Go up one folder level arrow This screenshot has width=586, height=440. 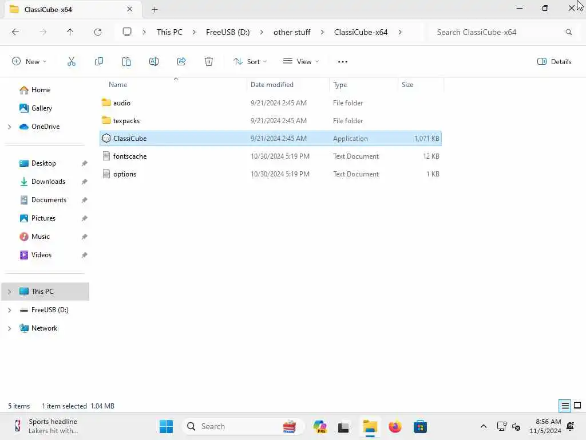(x=70, y=32)
